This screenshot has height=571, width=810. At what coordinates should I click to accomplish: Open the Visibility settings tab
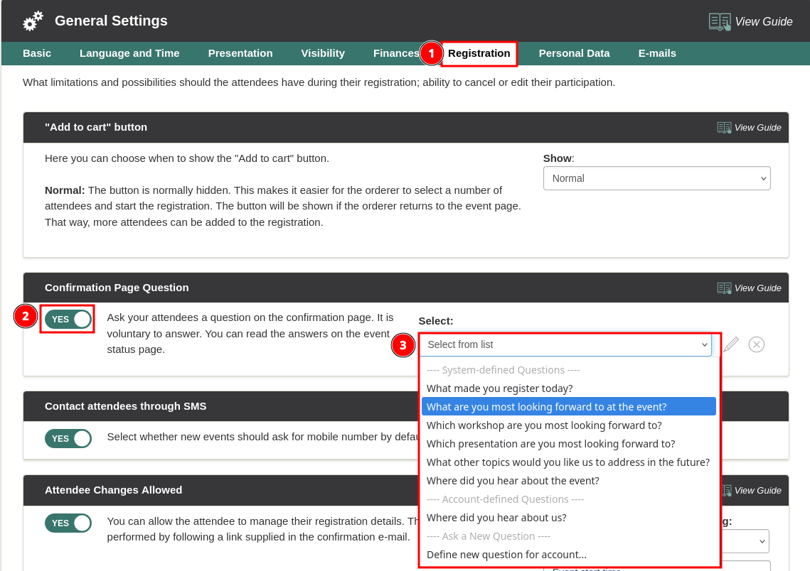pyautogui.click(x=323, y=53)
